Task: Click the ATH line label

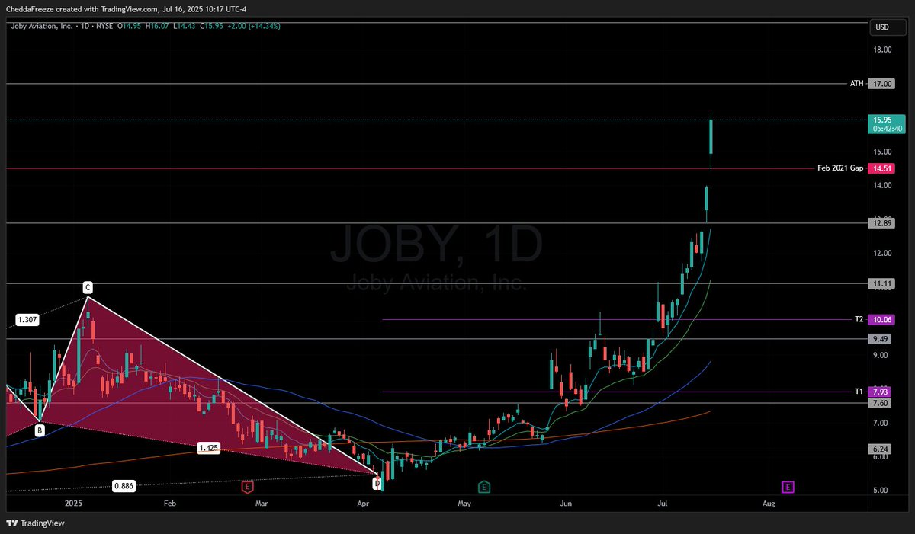Action: [857, 84]
